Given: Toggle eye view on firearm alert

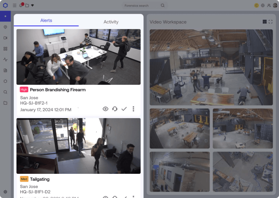Looking at the screenshot, I should pos(105,109).
